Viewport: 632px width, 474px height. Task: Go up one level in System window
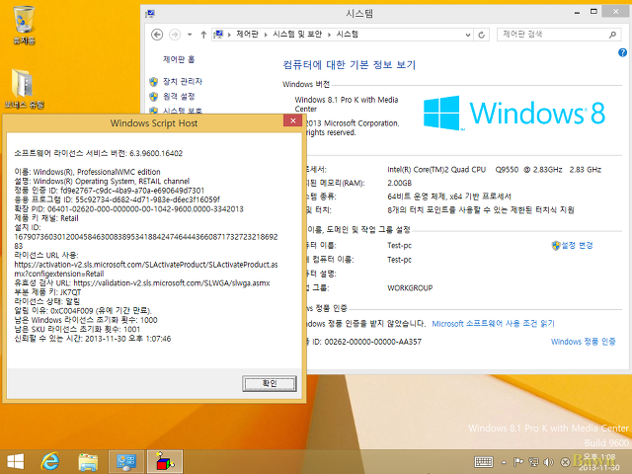[x=203, y=35]
